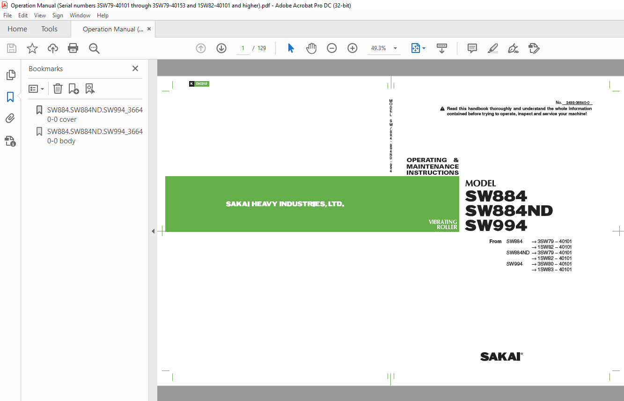Click the upload to cloud icon
624x401 pixels.
[x=53, y=48]
